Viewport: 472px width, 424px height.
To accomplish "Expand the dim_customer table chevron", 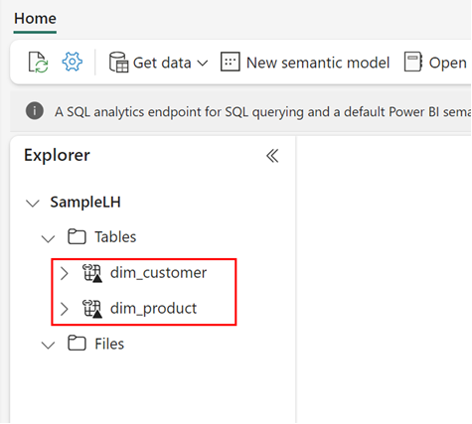I will pos(65,273).
